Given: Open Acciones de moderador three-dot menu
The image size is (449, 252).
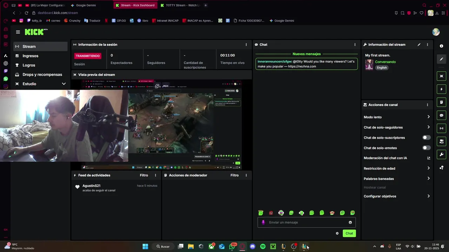Looking at the screenshot, I should 246,175.
